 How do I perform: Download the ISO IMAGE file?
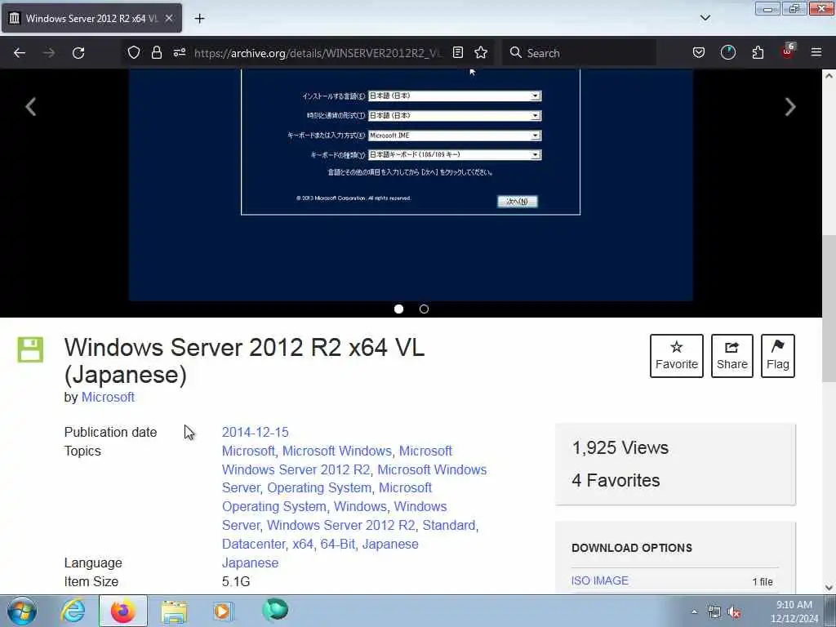600,580
